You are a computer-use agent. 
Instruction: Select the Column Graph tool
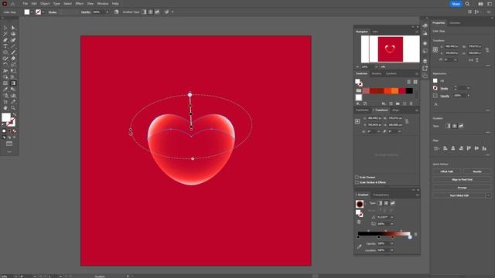(x=13, y=96)
